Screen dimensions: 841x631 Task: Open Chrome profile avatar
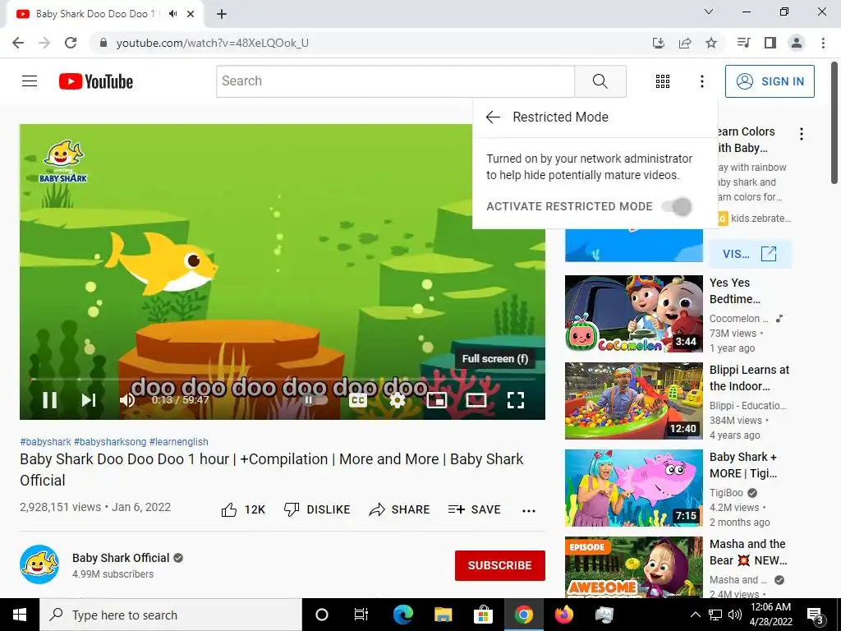coord(797,43)
